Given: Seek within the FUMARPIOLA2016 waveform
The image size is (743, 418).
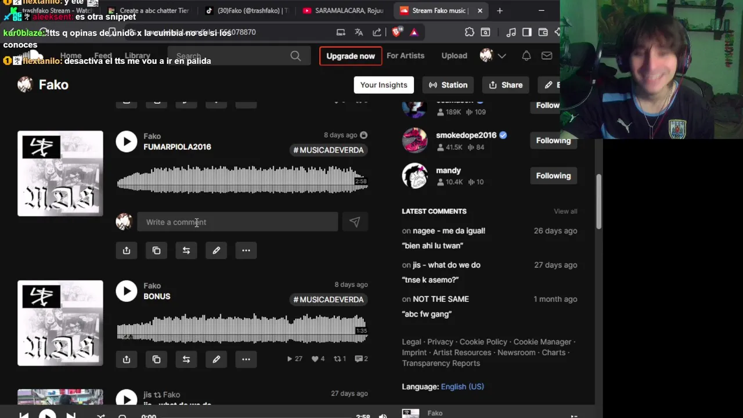Looking at the screenshot, I should pyautogui.click(x=241, y=179).
